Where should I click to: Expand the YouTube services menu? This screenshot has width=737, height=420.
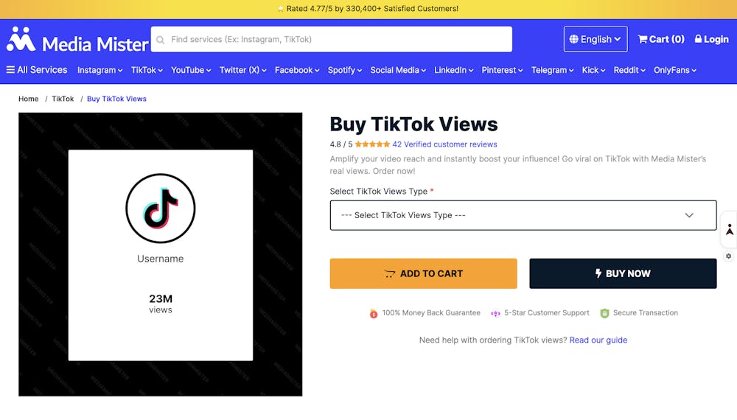191,70
